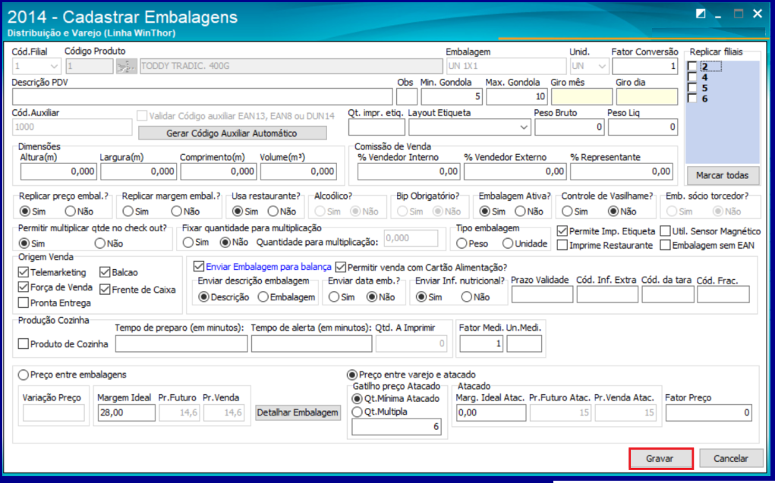Click the window restore-mode icon in title bar
The image size is (775, 483).
point(701,14)
